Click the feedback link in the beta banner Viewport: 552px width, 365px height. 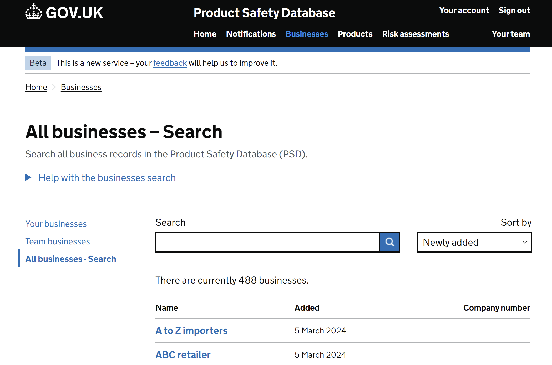point(170,63)
